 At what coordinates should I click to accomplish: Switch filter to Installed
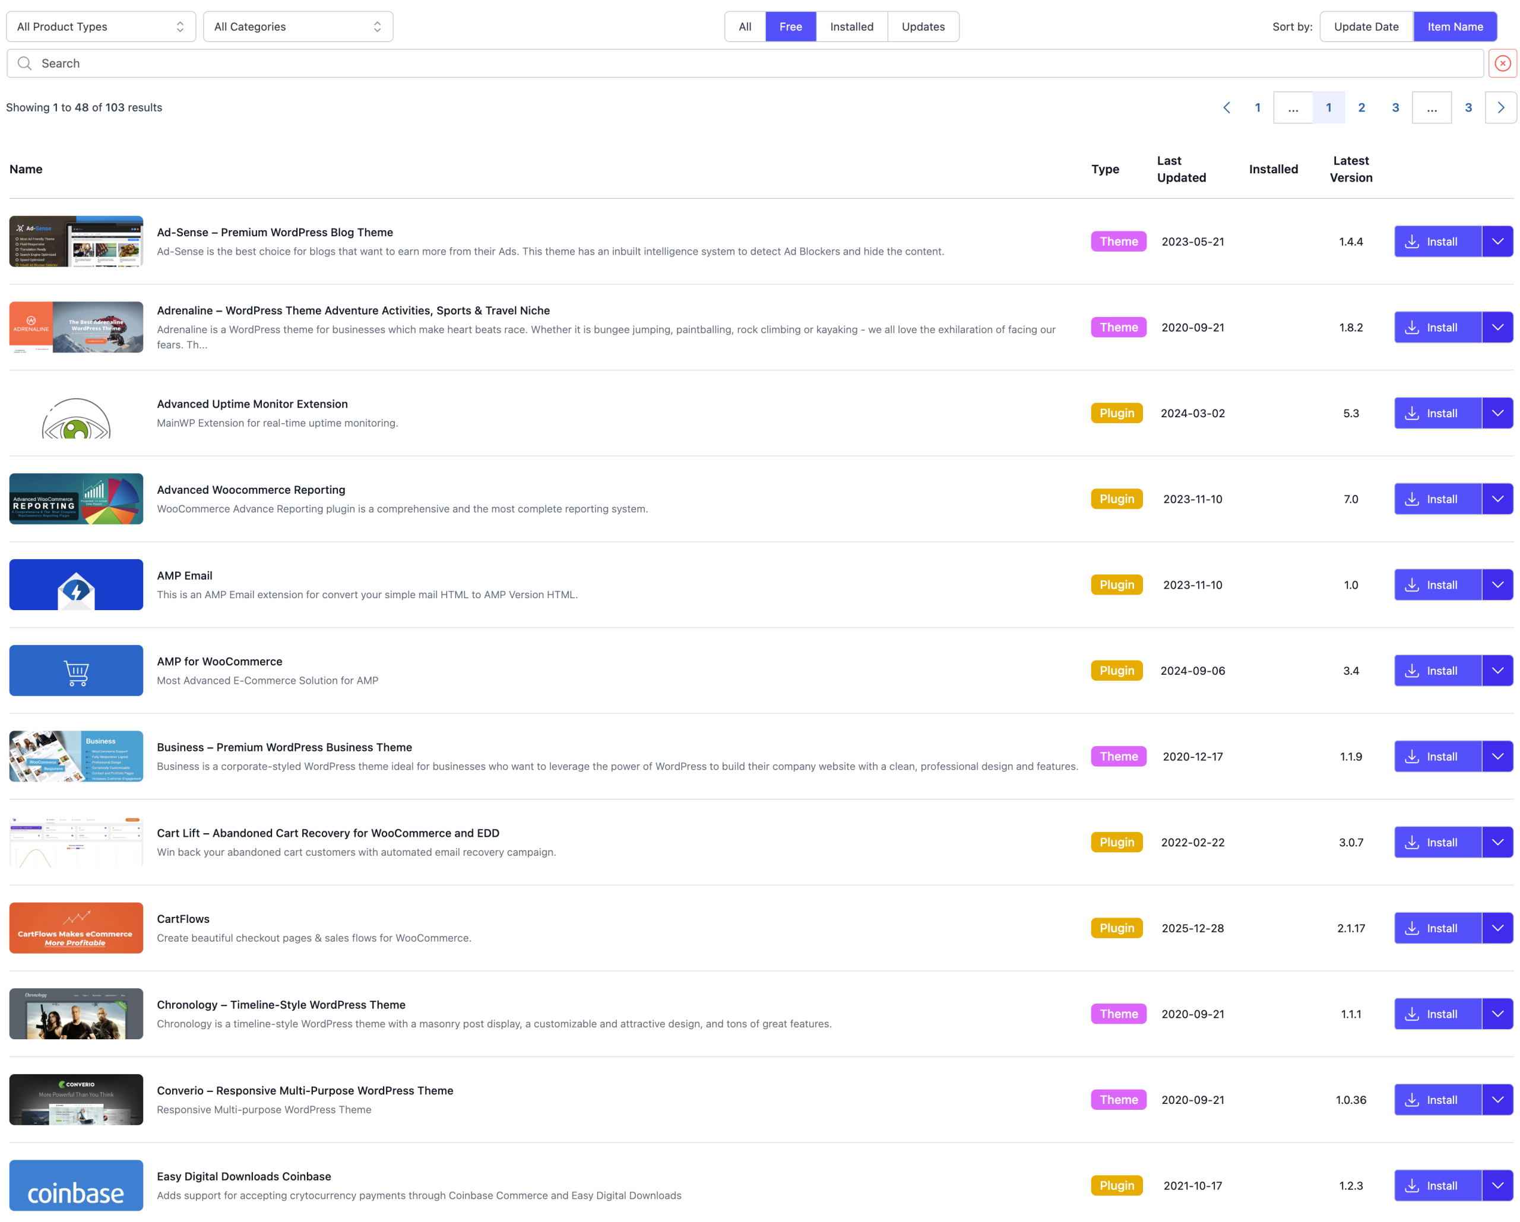tap(851, 27)
